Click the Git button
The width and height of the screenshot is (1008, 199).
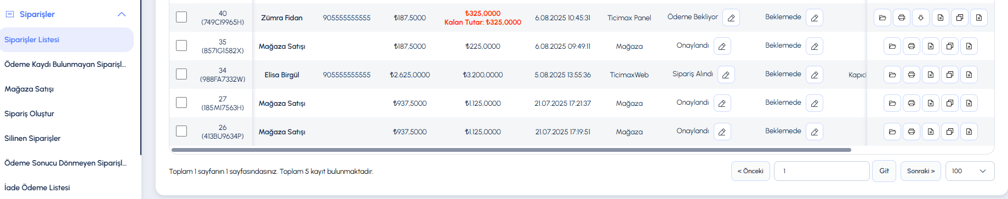tap(884, 171)
